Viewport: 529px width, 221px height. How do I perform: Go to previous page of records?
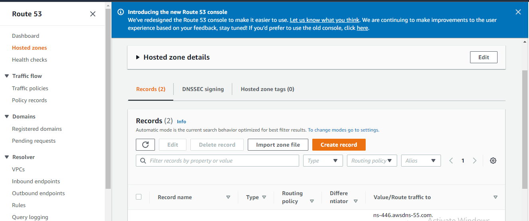point(451,161)
